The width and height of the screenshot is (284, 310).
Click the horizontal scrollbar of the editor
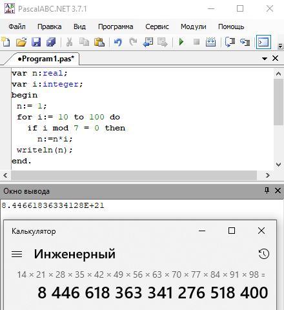point(134,175)
